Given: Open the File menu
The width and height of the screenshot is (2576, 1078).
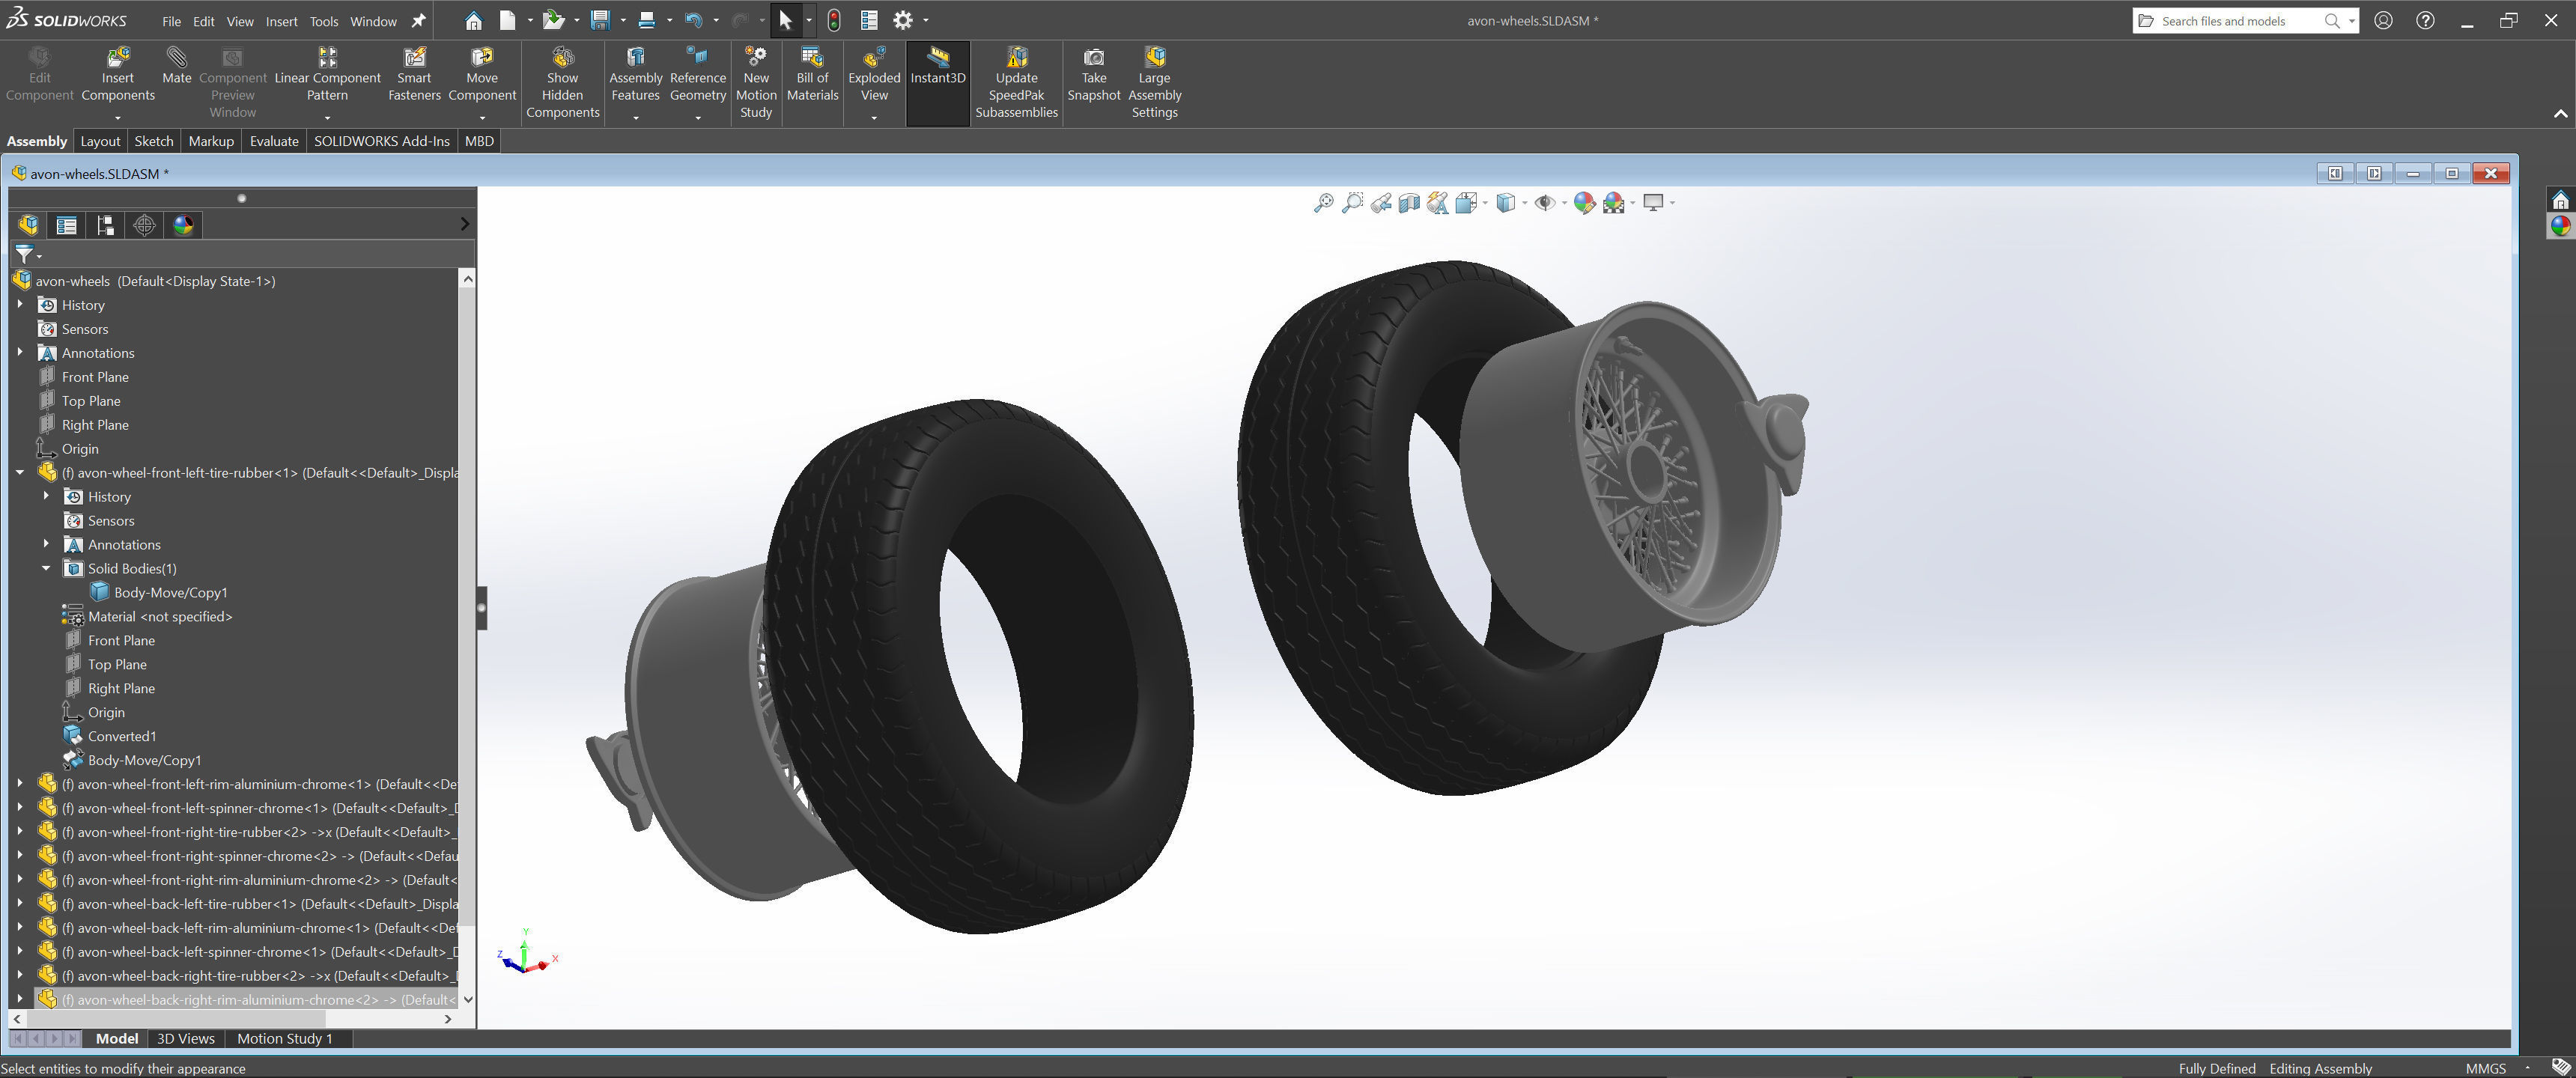Looking at the screenshot, I should [171, 21].
